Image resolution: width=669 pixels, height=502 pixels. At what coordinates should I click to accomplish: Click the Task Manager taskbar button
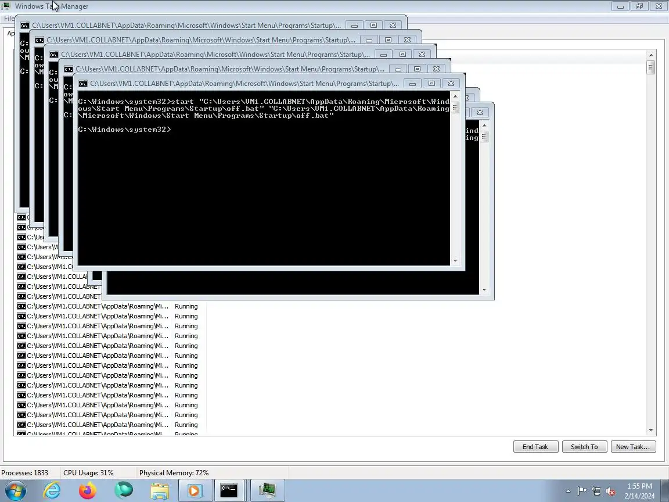267,490
